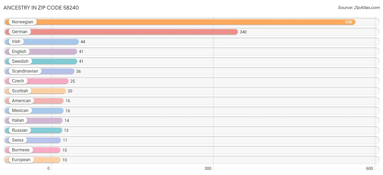Click the 558 value on Norwegian bar

pos(348,22)
